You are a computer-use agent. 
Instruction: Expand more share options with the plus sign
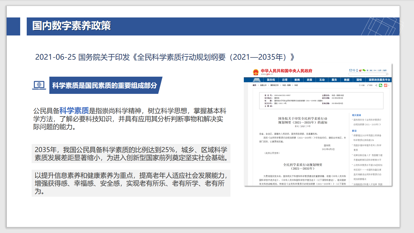[x=389, y=85]
